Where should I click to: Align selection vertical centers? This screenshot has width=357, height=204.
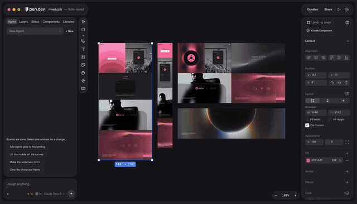(339, 58)
